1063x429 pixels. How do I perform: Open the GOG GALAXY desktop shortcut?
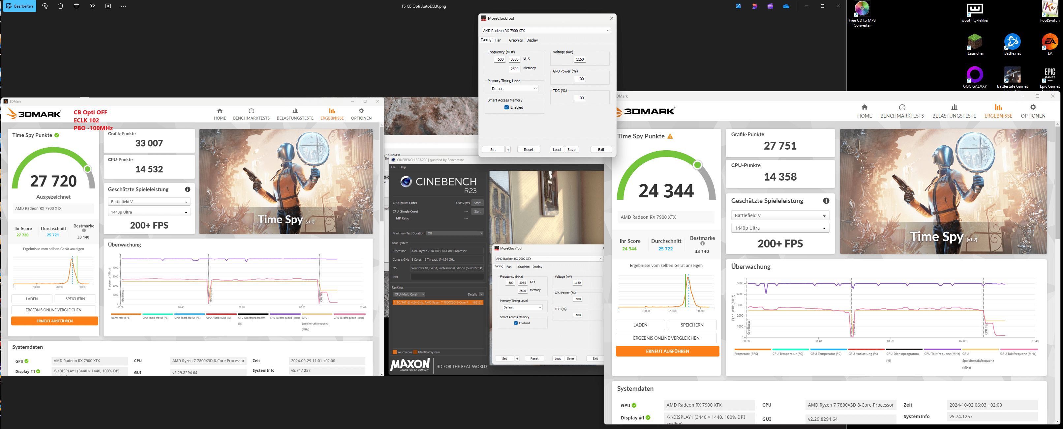(975, 77)
